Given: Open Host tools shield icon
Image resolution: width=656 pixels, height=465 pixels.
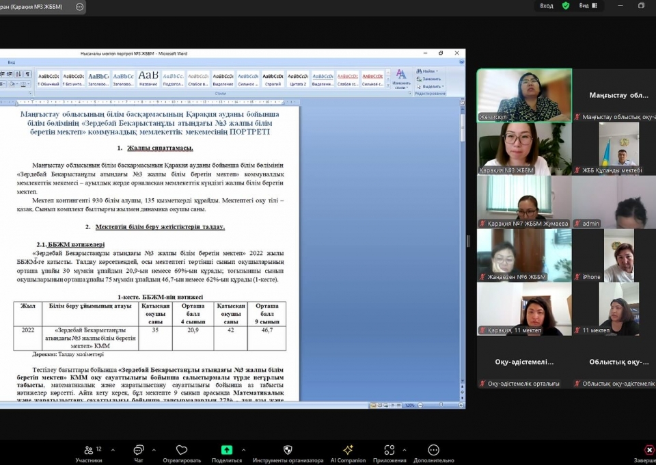Looking at the screenshot, I should [288, 450].
